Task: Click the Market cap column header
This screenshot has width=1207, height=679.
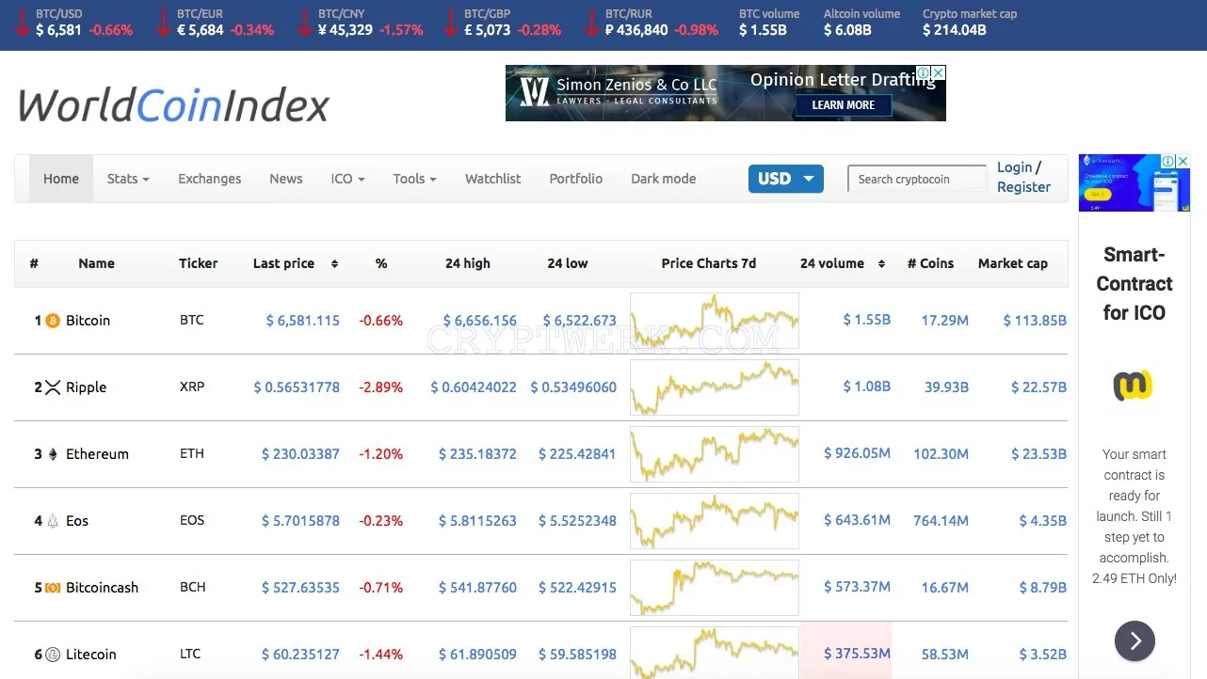Action: 1013,264
